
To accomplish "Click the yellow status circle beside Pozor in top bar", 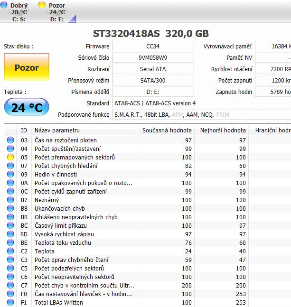I will [42, 5].
